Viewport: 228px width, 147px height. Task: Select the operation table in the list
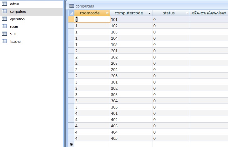pyautogui.click(x=17, y=19)
